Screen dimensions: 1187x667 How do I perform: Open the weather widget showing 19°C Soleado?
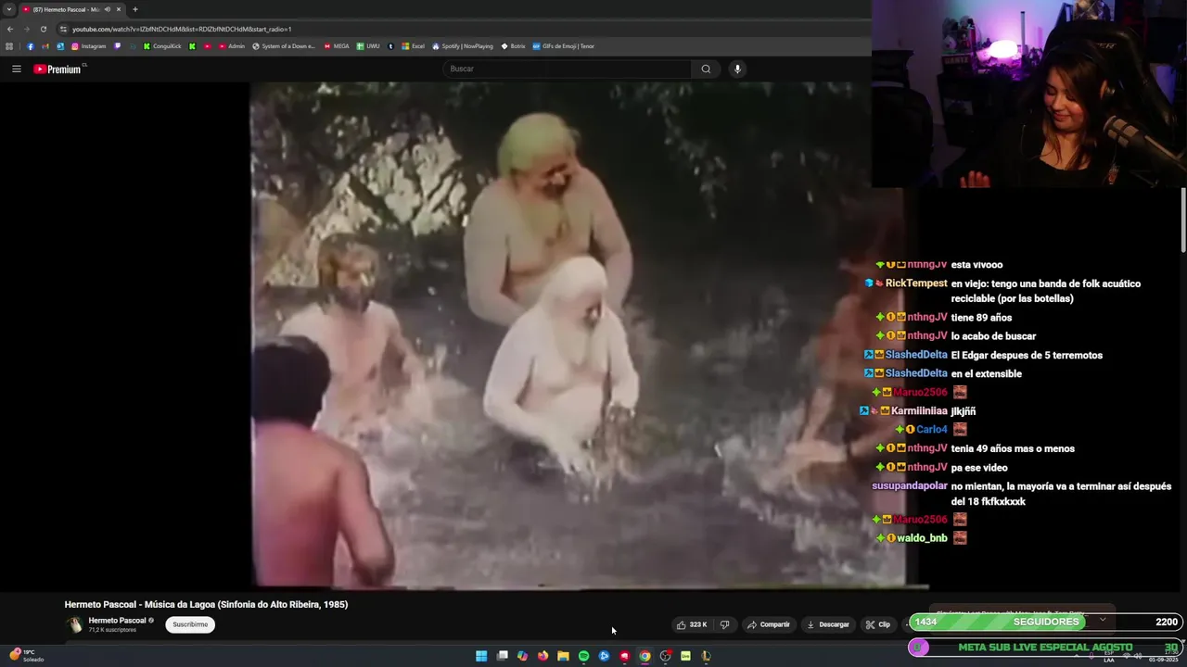click(x=26, y=655)
